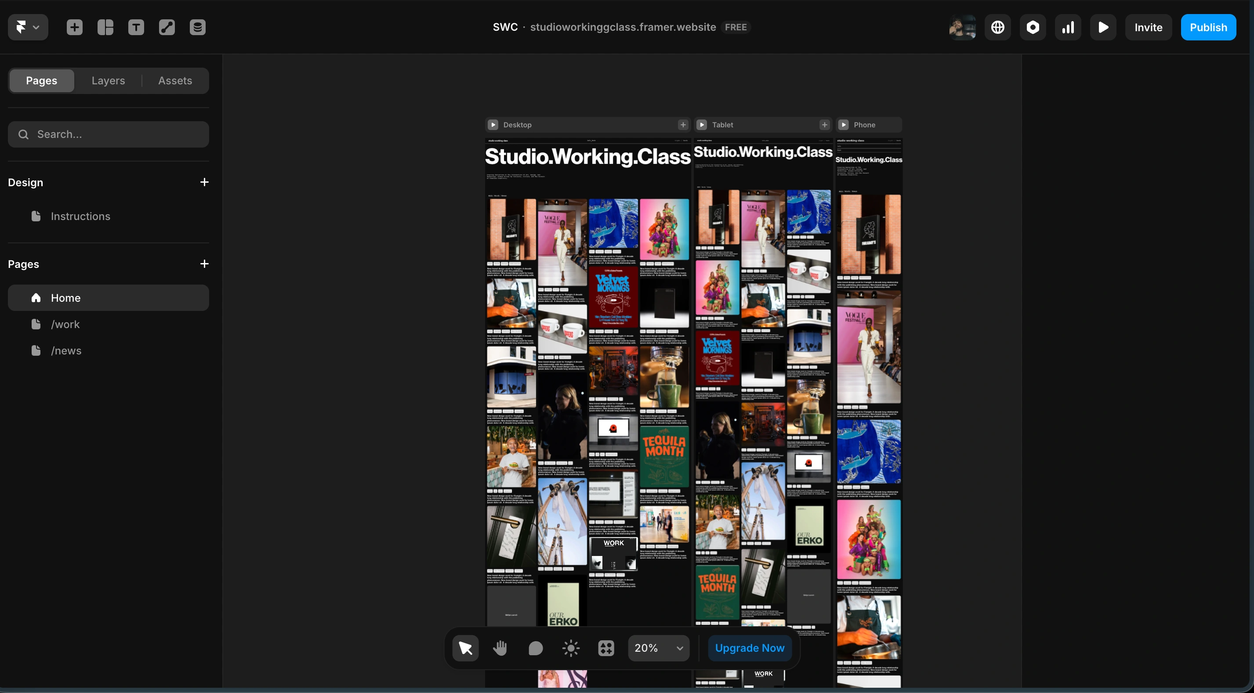Click the Publish button
The width and height of the screenshot is (1254, 693).
click(1208, 27)
